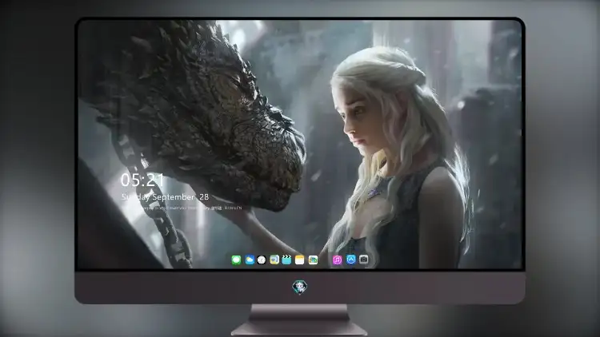This screenshot has height=337, width=600.
Task: Open the Clock app in the dock
Action: 262,260
